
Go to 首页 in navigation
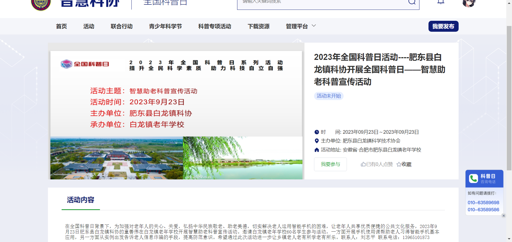(x=61, y=26)
